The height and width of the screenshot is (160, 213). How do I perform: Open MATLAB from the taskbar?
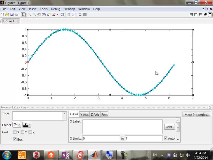pos(94,155)
